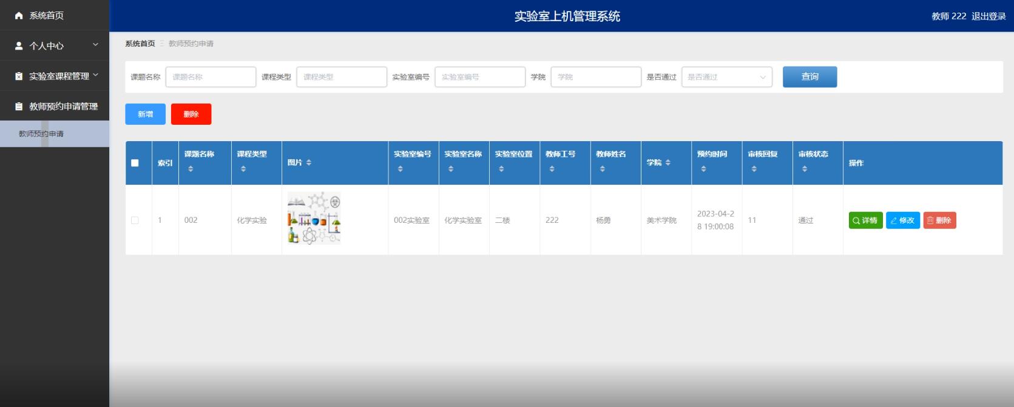Screen dimensions: 1014x407
Task: Open 系统首页 in the sidebar
Action: [55, 15]
